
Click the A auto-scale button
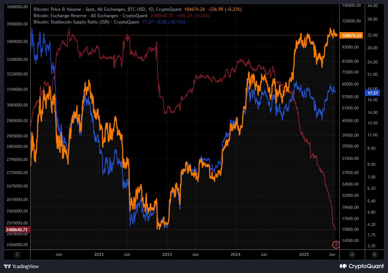coord(352,254)
